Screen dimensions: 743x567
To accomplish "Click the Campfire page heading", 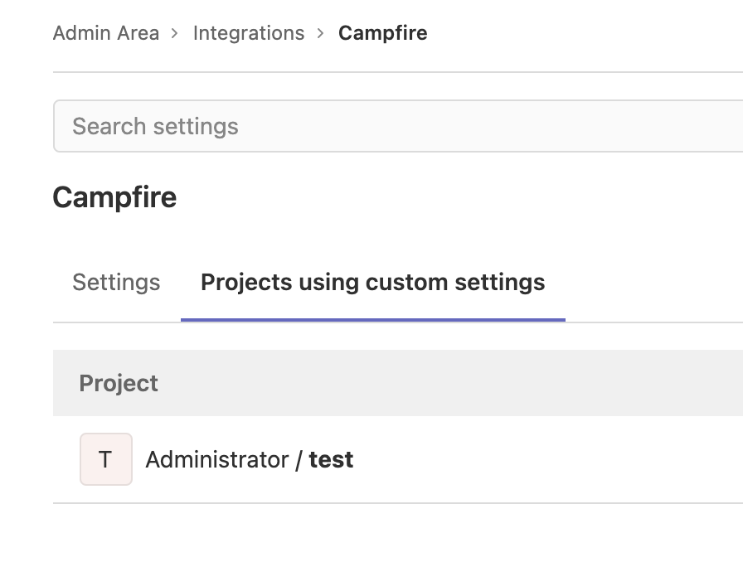I will click(x=114, y=197).
